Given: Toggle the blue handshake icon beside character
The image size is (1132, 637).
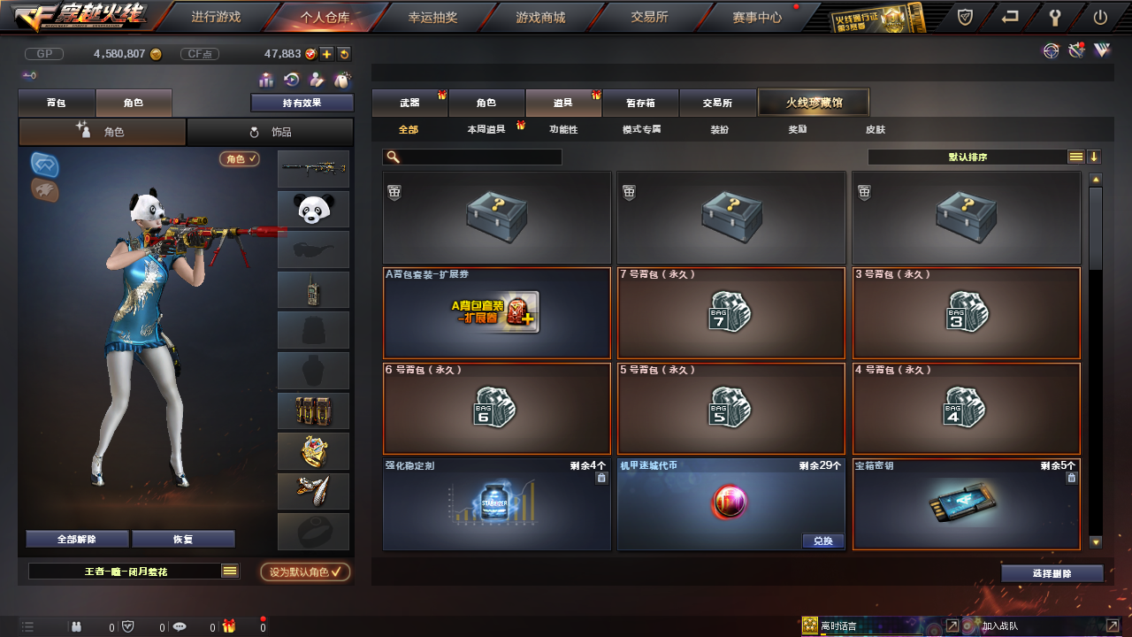Looking at the screenshot, I should pos(45,164).
